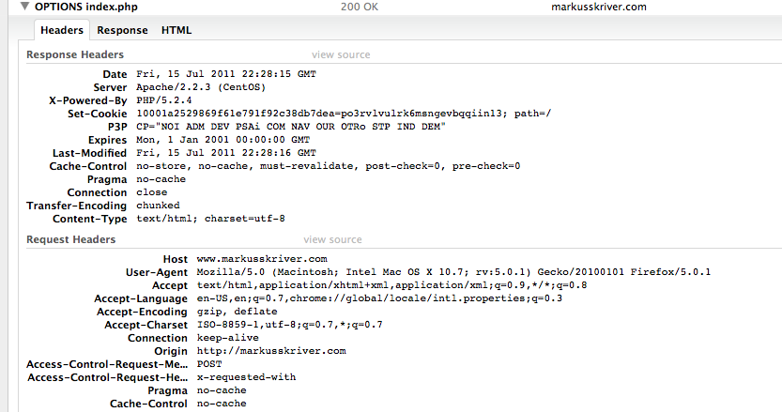Click the P3P header policy value
The width and height of the screenshot is (782, 412).
(x=291, y=127)
